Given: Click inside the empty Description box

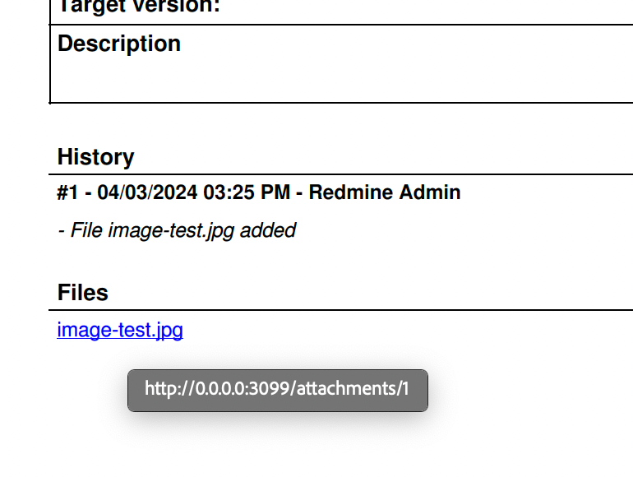Looking at the screenshot, I should tap(343, 81).
